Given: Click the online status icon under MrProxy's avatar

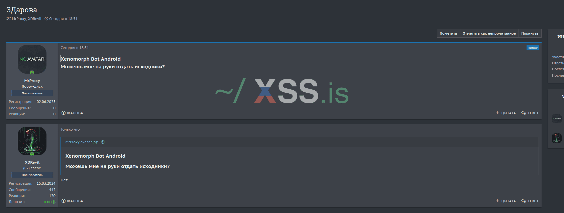Looking at the screenshot, I should click(32, 72).
